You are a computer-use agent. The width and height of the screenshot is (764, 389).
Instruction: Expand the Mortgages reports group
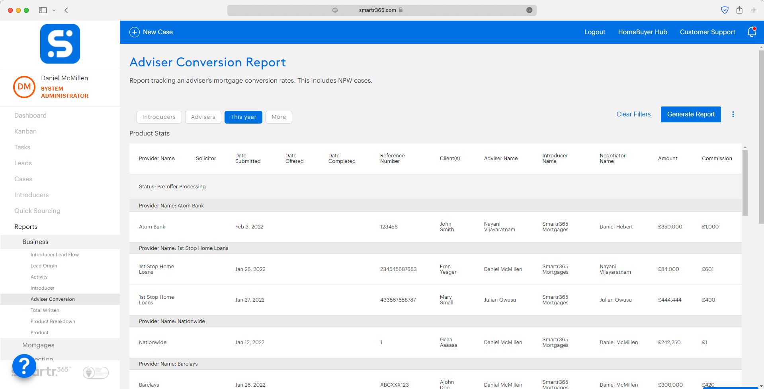pos(60,345)
